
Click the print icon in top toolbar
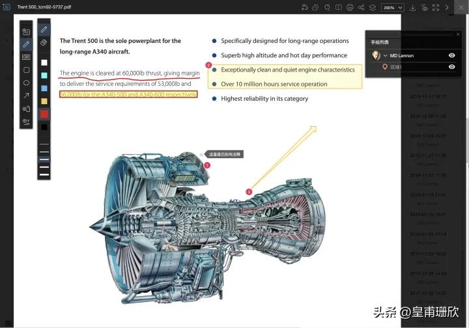[x=350, y=7]
